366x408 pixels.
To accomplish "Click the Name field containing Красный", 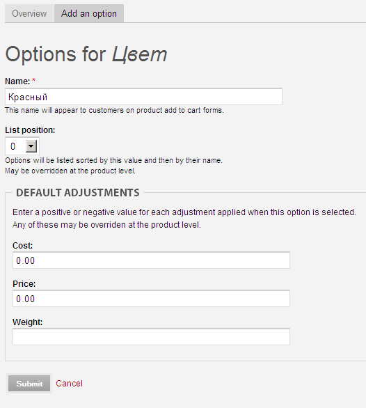I will (143, 97).
